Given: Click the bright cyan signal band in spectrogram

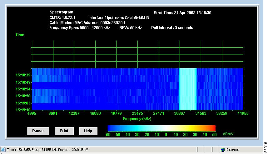Looking at the screenshot, I should point(187,89).
